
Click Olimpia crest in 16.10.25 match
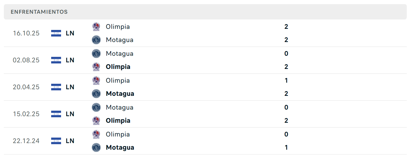pyautogui.click(x=96, y=27)
